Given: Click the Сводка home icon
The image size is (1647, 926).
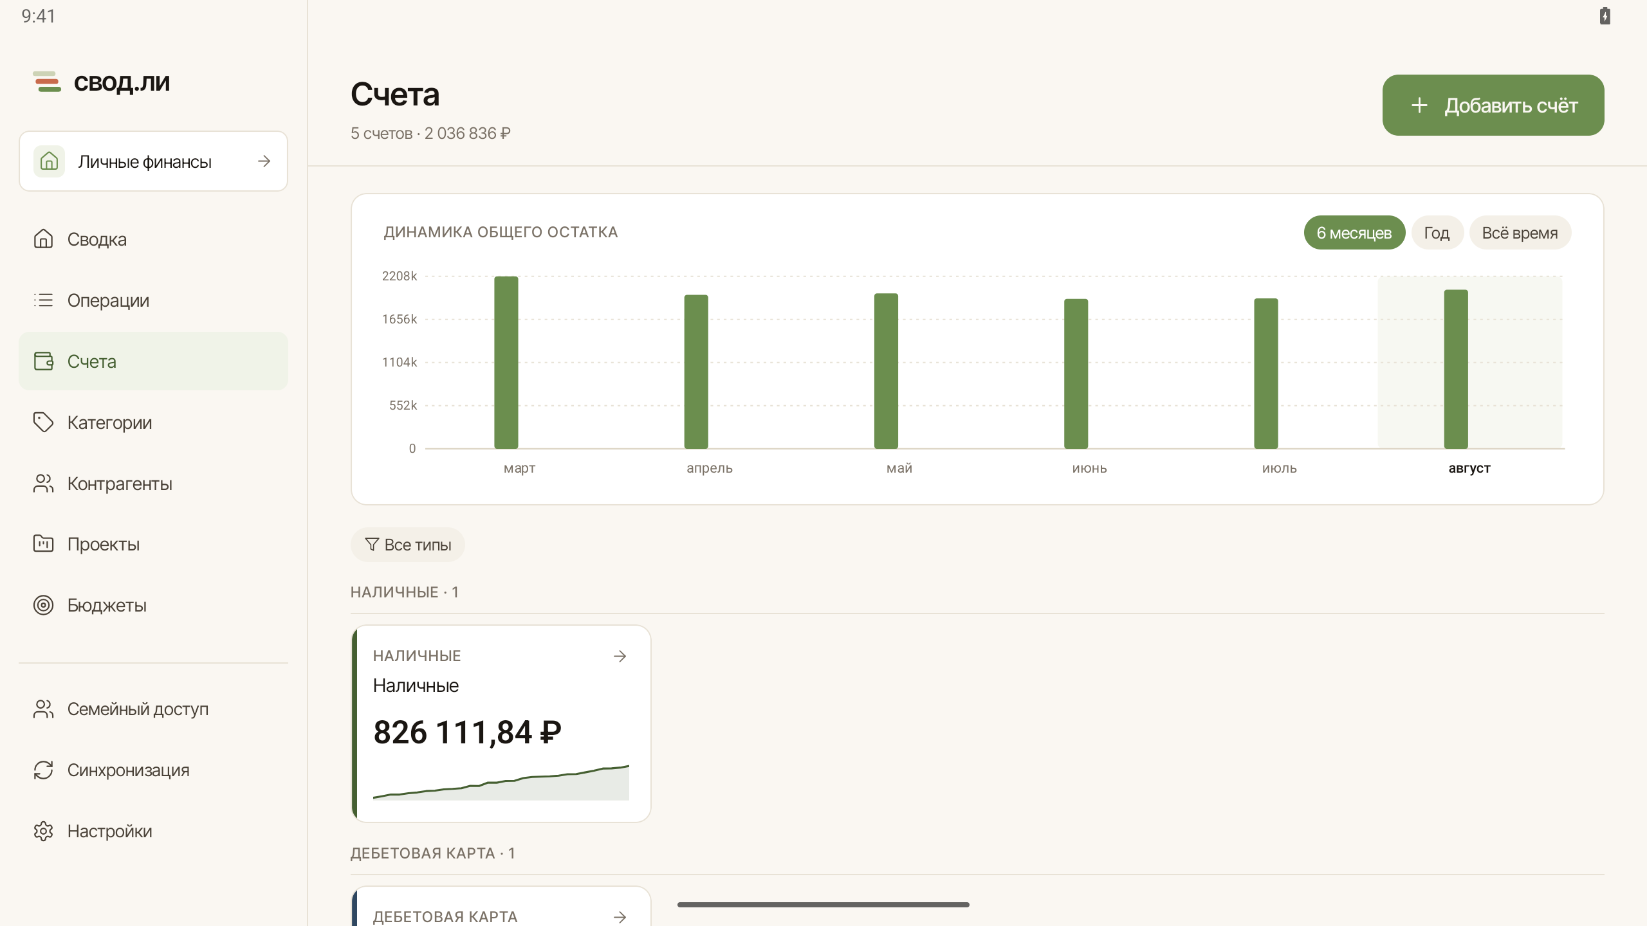Looking at the screenshot, I should [43, 239].
